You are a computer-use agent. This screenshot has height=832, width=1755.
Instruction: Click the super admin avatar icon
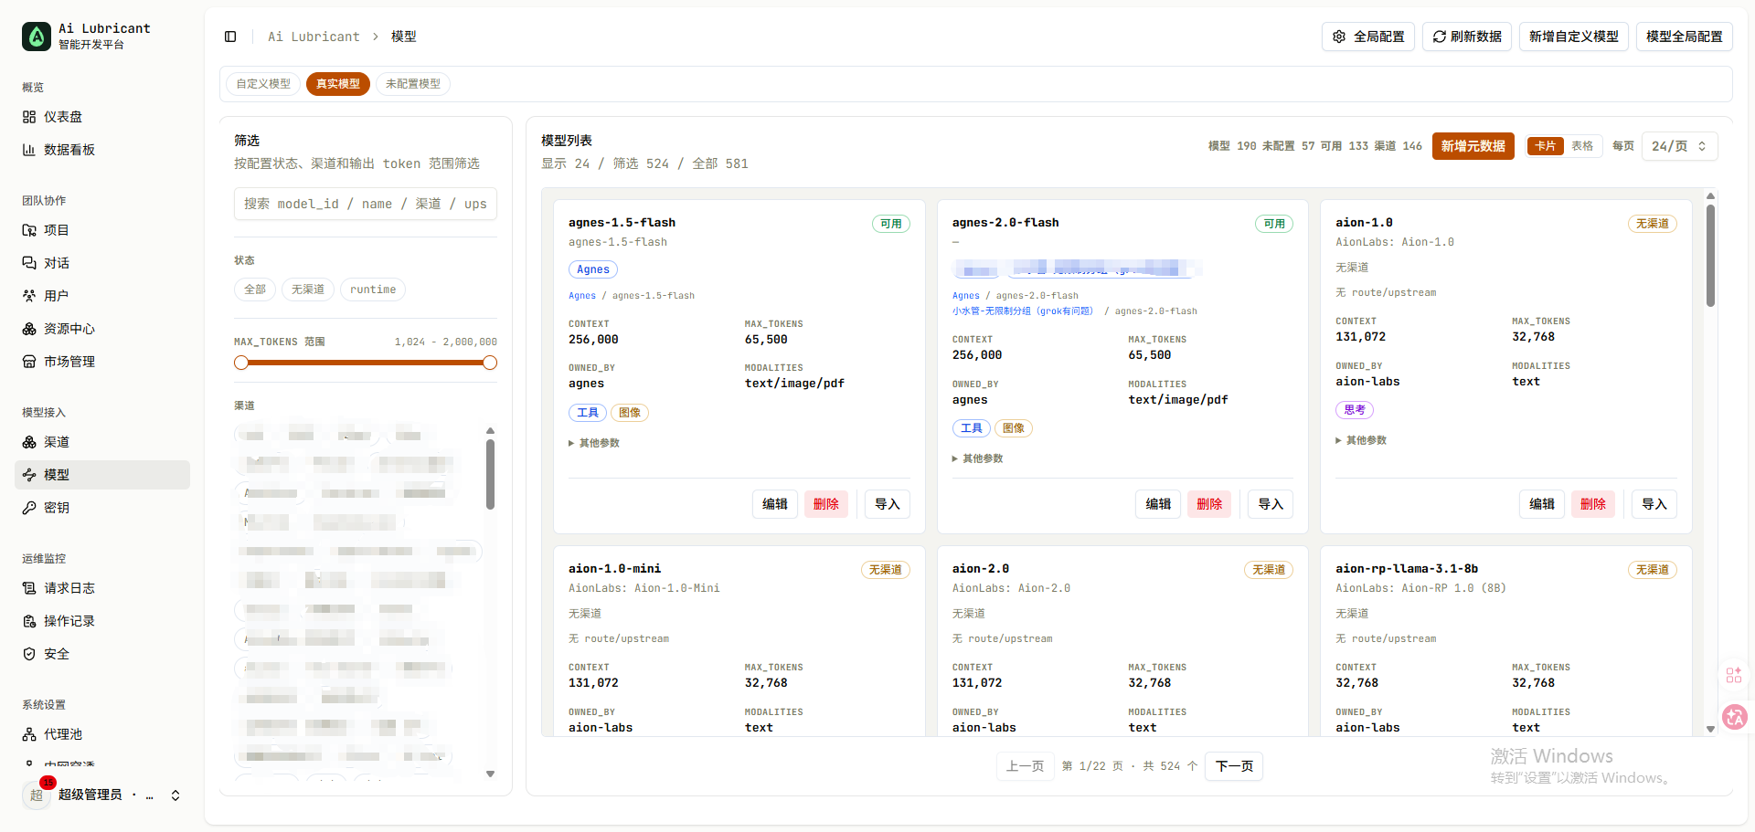37,795
